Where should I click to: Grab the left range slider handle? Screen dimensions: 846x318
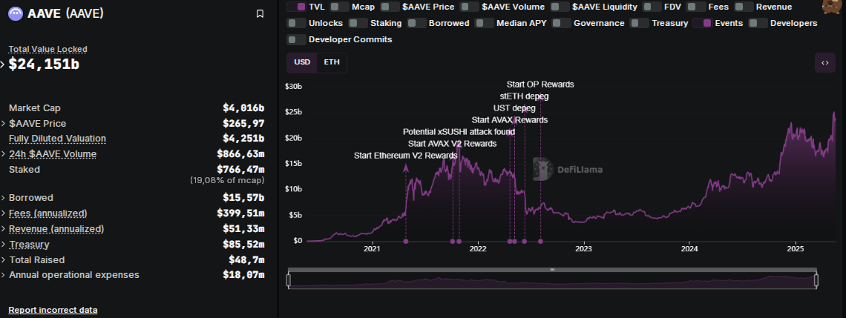[x=289, y=280]
